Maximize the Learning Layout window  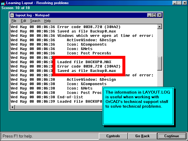click(179, 3)
